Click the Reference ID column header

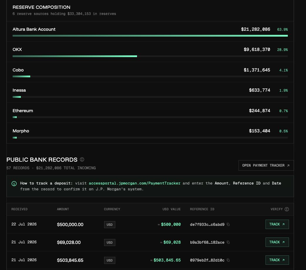pos(202,209)
